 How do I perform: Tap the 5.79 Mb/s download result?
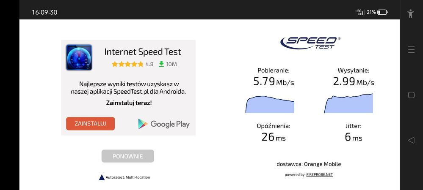tap(274, 81)
